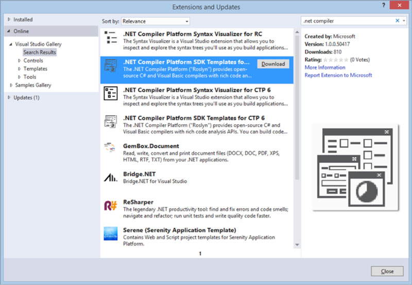Click the Bridge.NET extension icon
412x285 pixels.
point(110,177)
